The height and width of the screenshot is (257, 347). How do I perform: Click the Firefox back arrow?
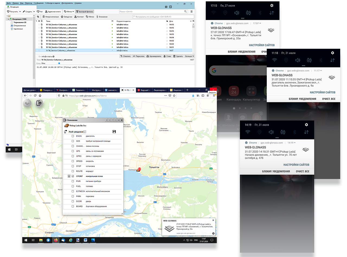point(25,96)
